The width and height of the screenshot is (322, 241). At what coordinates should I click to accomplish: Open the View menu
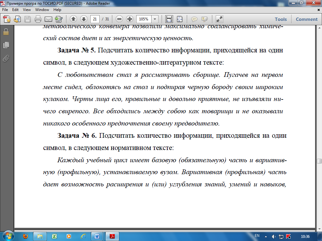click(x=27, y=10)
